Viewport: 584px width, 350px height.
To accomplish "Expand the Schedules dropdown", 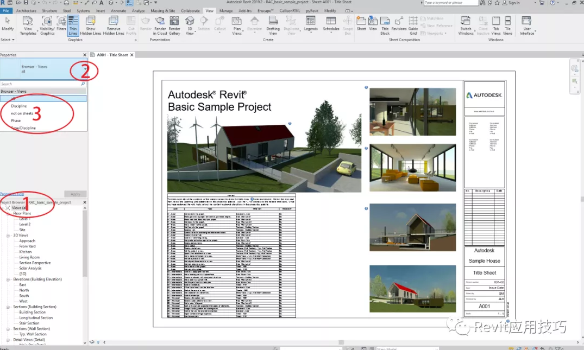I will (x=331, y=25).
